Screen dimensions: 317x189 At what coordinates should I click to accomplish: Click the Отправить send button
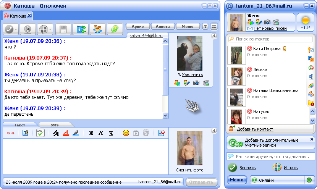[201, 182]
